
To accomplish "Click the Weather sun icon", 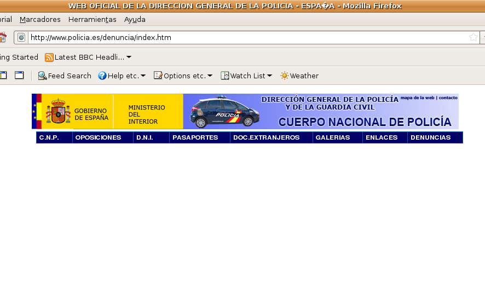I will [284, 76].
